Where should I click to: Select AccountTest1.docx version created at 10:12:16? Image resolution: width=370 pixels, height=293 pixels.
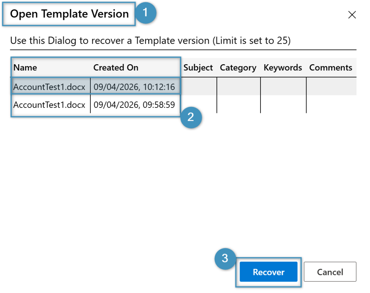pyautogui.click(x=49, y=87)
